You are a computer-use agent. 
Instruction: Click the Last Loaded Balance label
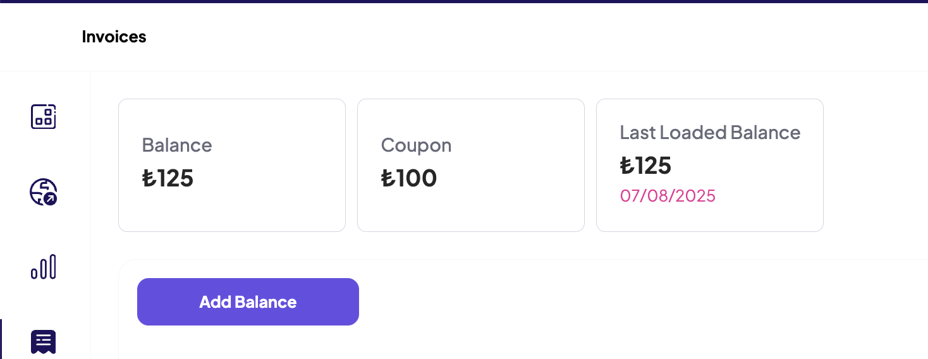coord(710,133)
